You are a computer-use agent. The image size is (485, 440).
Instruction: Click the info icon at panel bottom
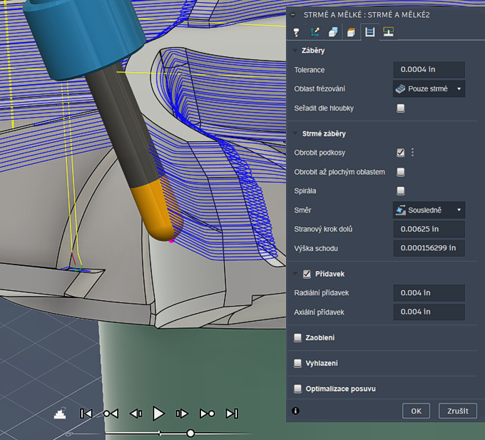click(x=296, y=411)
